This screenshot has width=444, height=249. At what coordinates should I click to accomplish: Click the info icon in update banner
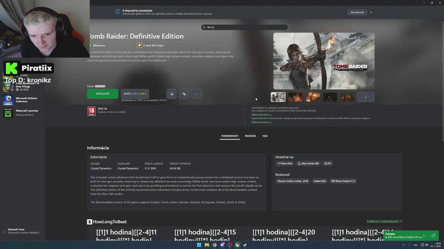coord(118,11)
